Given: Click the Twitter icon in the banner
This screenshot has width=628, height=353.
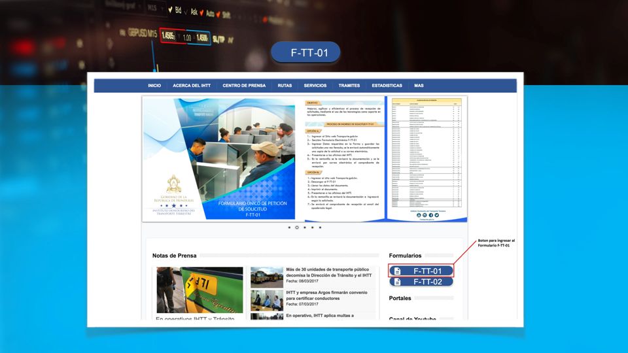Looking at the screenshot, I should 436,215.
